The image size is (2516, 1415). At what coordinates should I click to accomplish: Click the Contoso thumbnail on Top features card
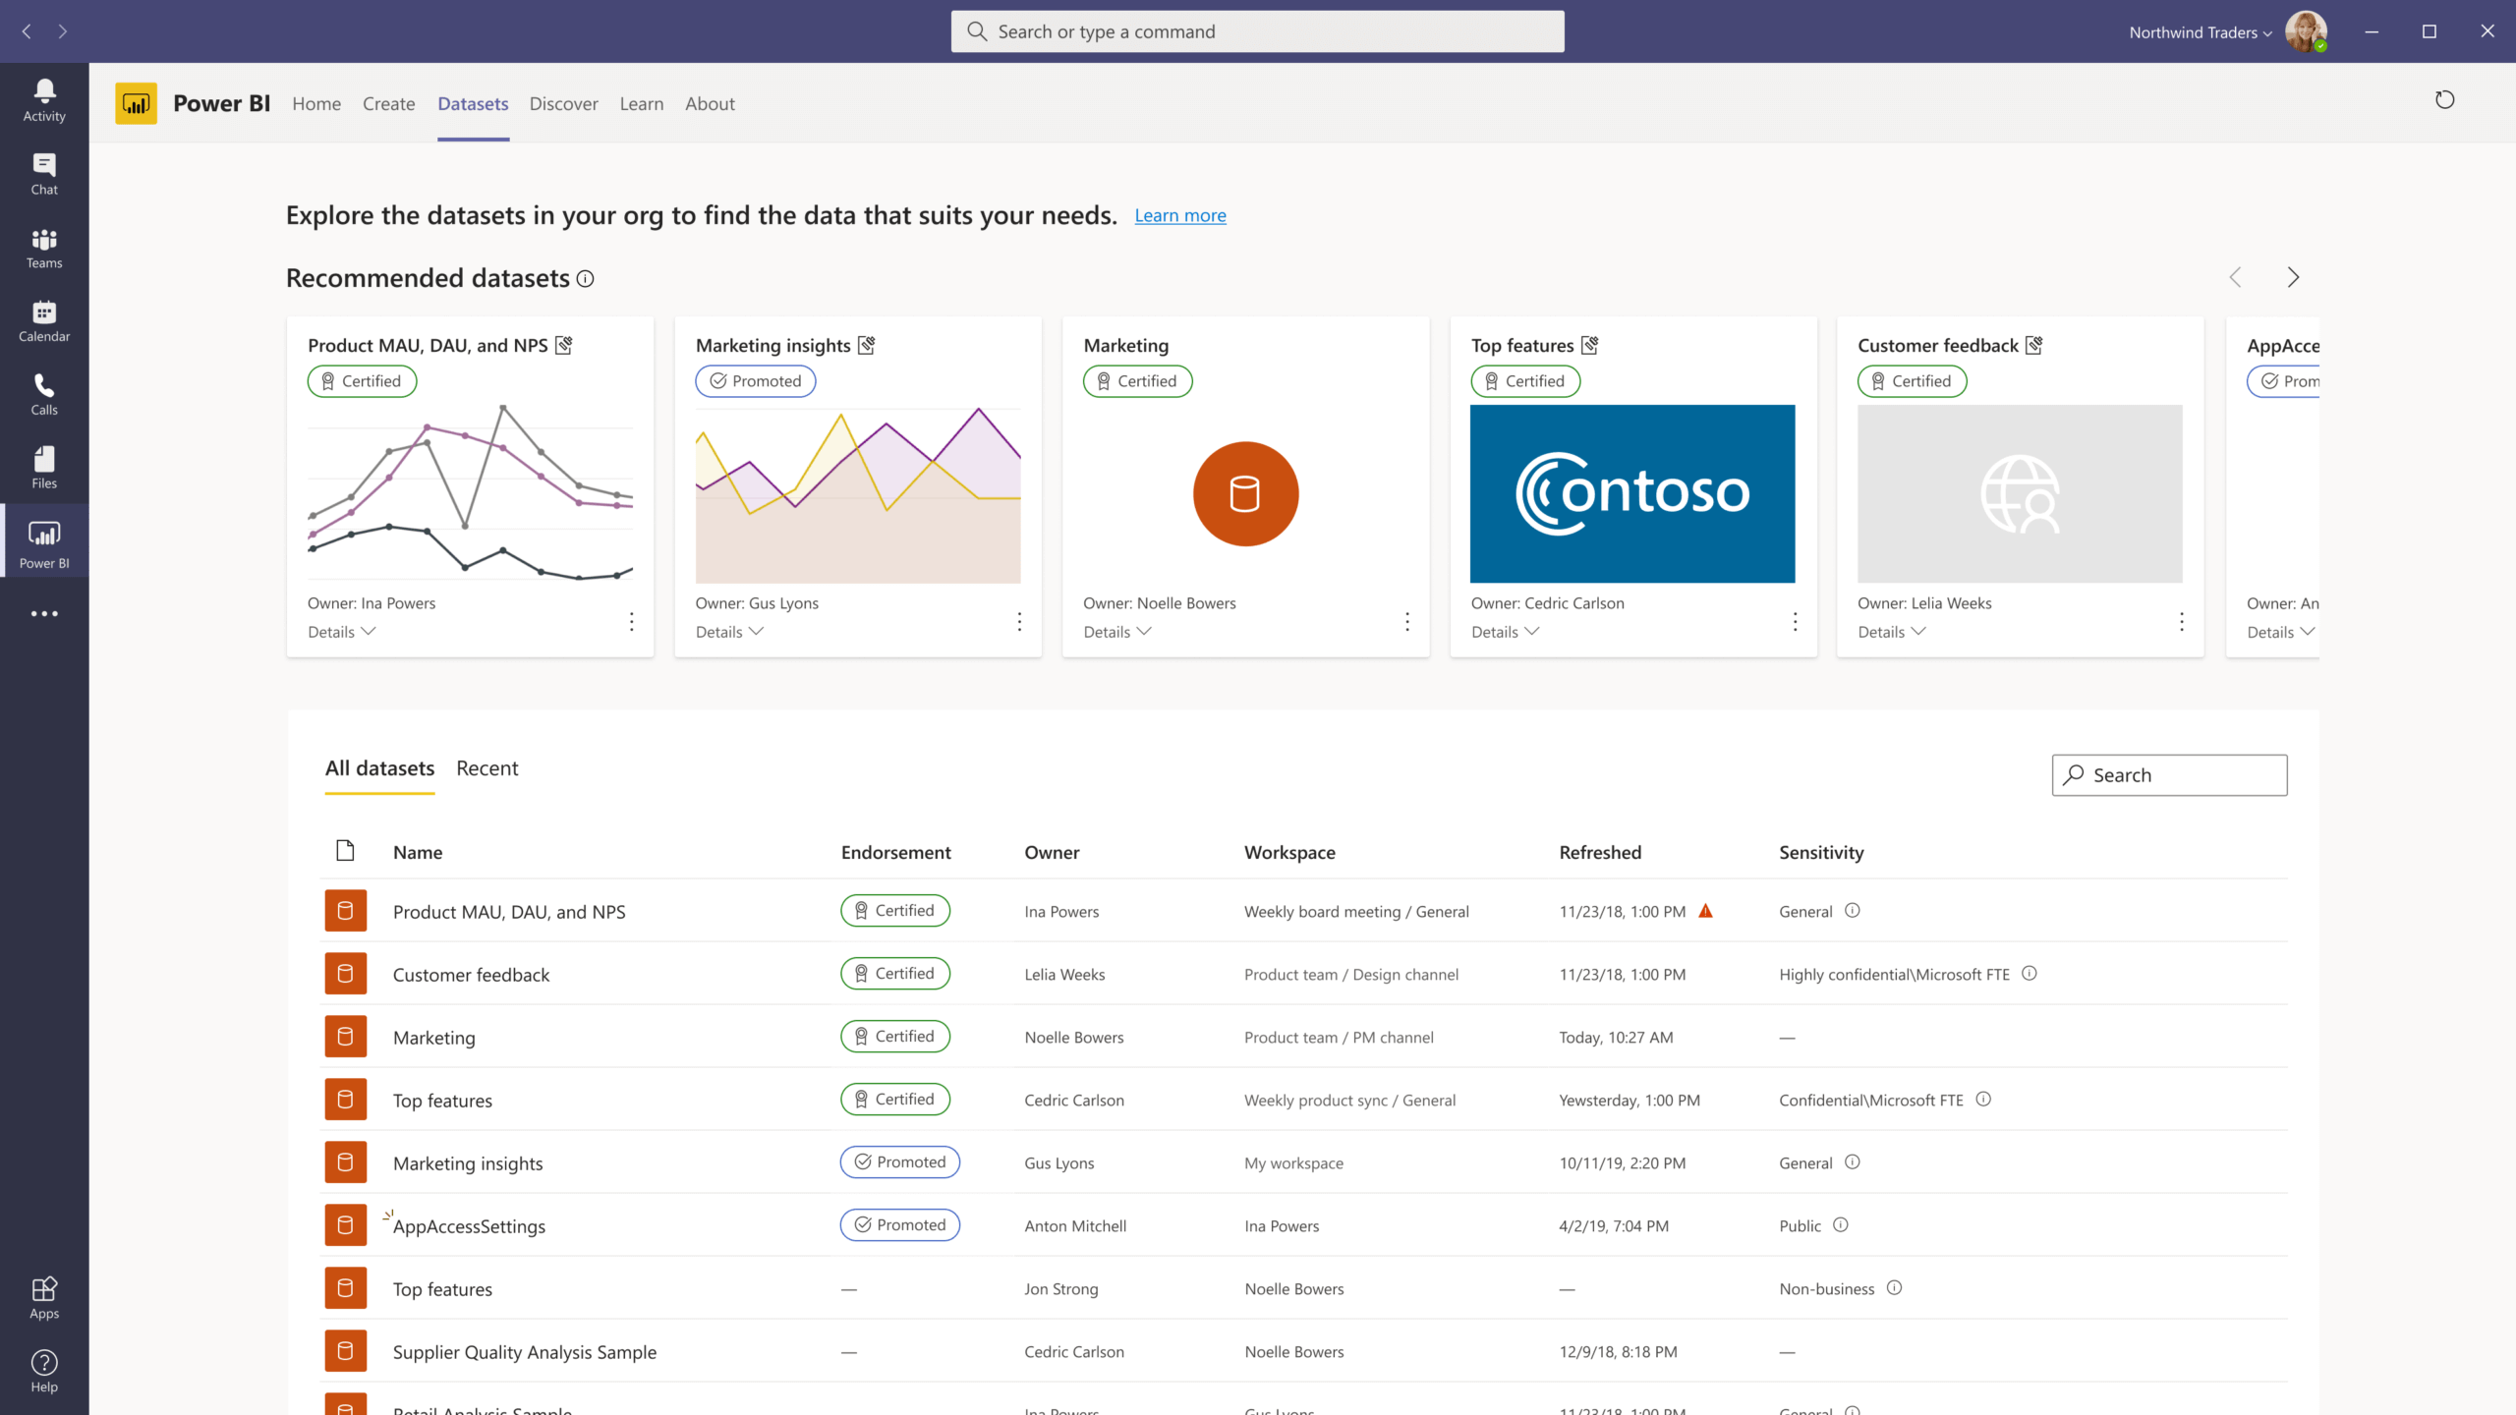click(x=1631, y=493)
